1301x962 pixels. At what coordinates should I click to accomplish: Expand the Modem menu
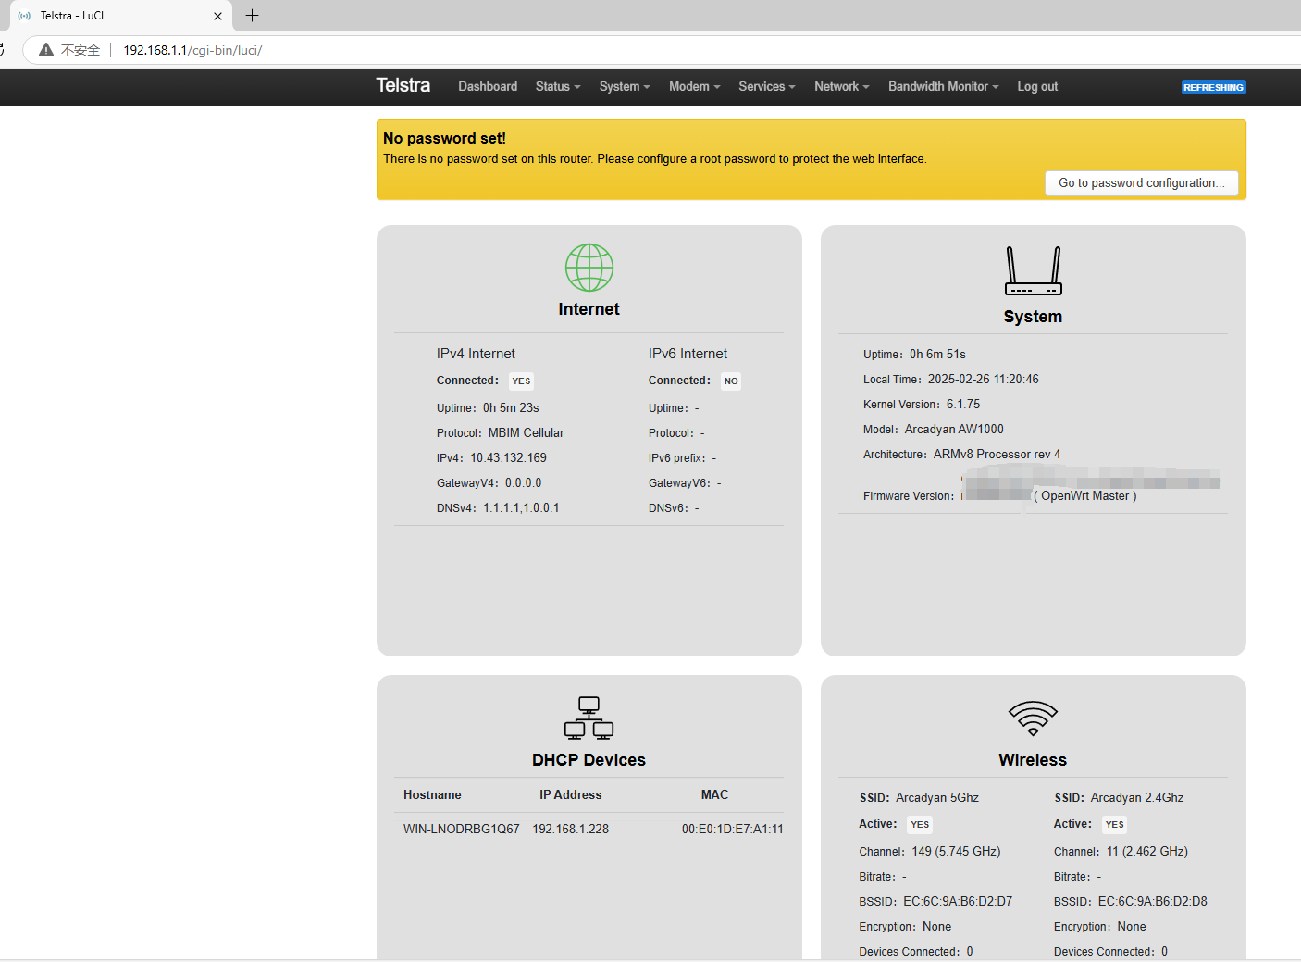point(694,87)
